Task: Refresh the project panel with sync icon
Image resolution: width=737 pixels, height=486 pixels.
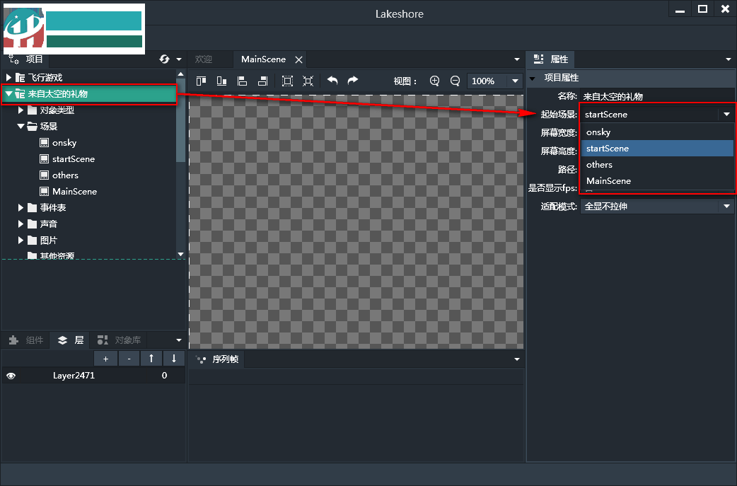Action: point(165,59)
